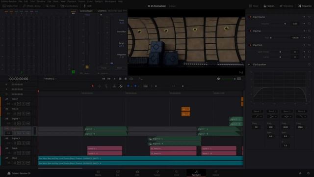The image size is (314, 177).
Task: Open the Sound Library panel
Action: (x=69, y=6)
